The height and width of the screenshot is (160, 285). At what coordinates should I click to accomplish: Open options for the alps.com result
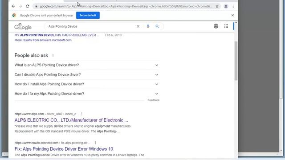tap(81, 114)
